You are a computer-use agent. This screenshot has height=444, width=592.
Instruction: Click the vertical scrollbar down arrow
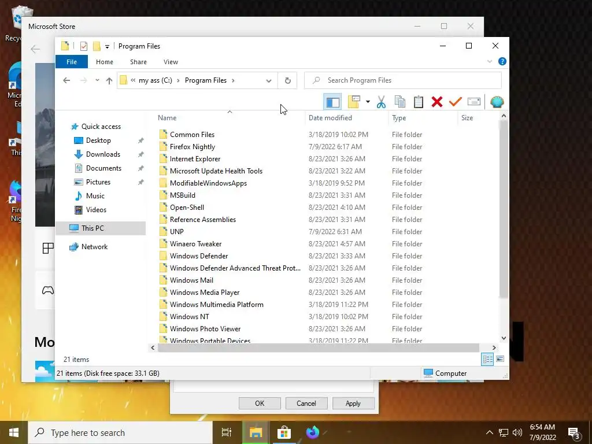point(504,338)
